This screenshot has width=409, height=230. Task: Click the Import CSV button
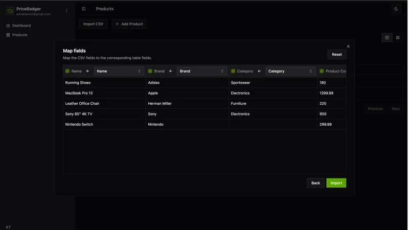coord(93,24)
